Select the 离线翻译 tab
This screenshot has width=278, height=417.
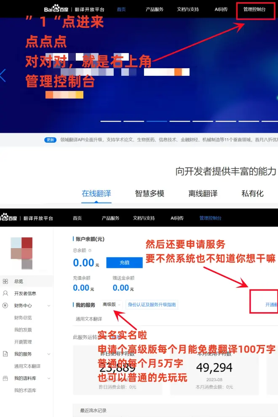coord(203,194)
